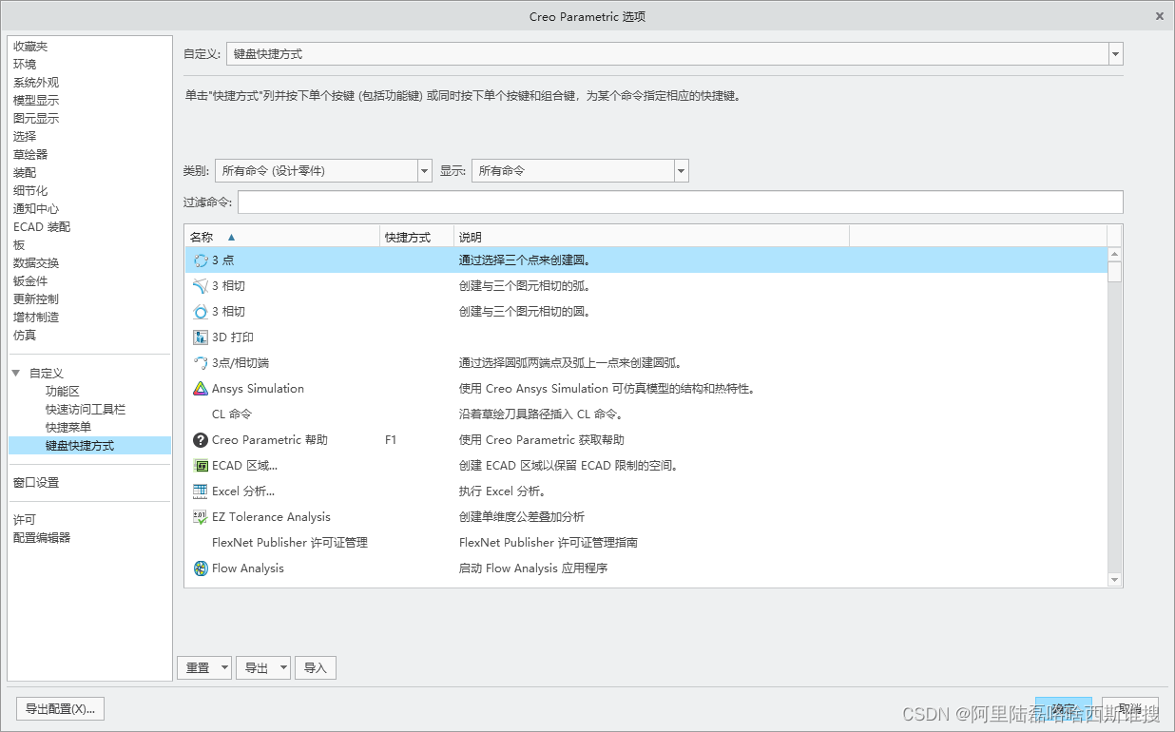Select the FlexNet Publisher 许可证管理 row
Screen dimensions: 1175x732
(646, 542)
